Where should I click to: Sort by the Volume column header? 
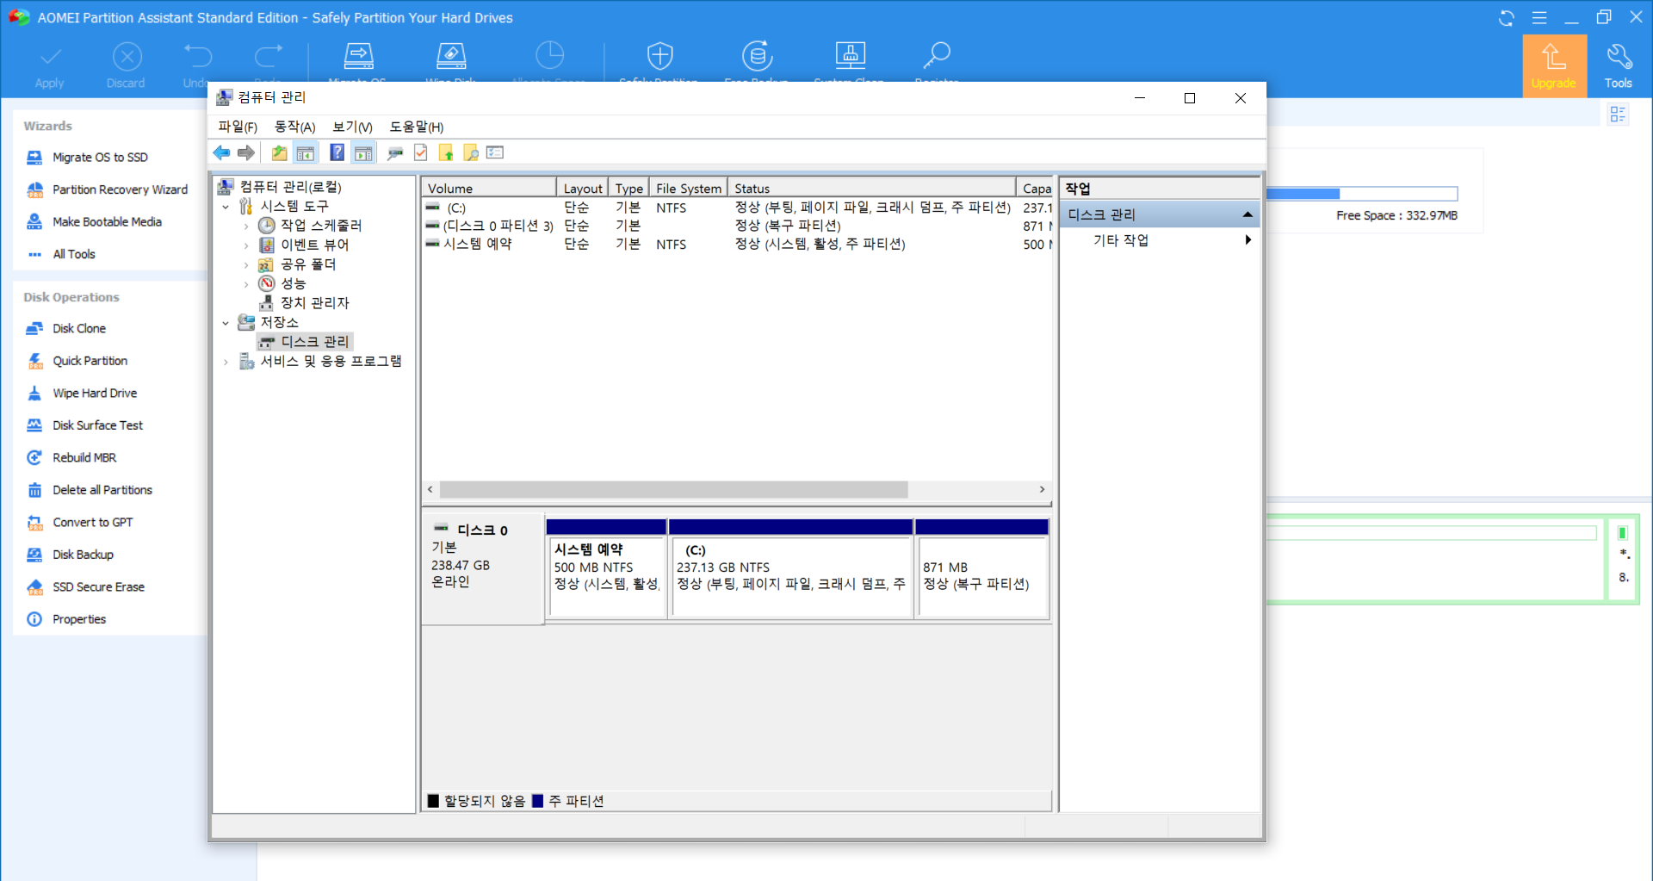tap(489, 188)
